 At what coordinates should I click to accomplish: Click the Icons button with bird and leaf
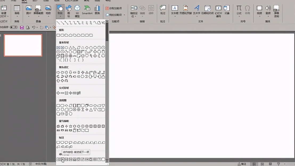click(68, 8)
